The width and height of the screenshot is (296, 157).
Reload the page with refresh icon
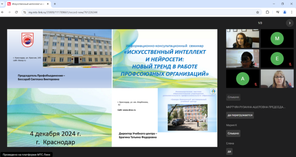click(17, 12)
